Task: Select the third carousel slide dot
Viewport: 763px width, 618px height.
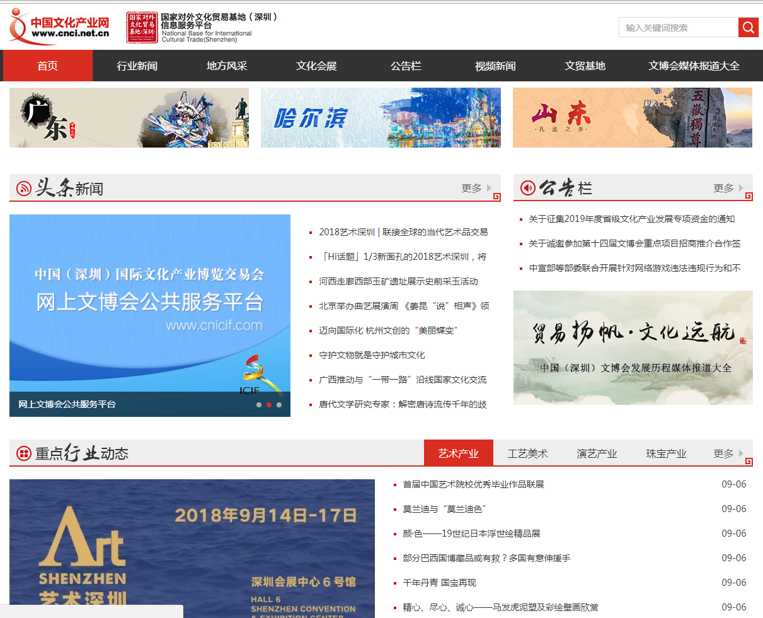Action: click(x=279, y=405)
